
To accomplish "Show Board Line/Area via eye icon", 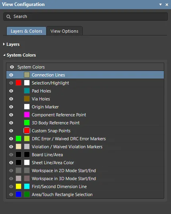I will 11,155.
